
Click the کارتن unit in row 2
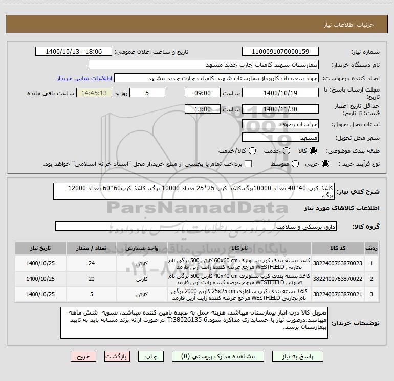[142, 279]
